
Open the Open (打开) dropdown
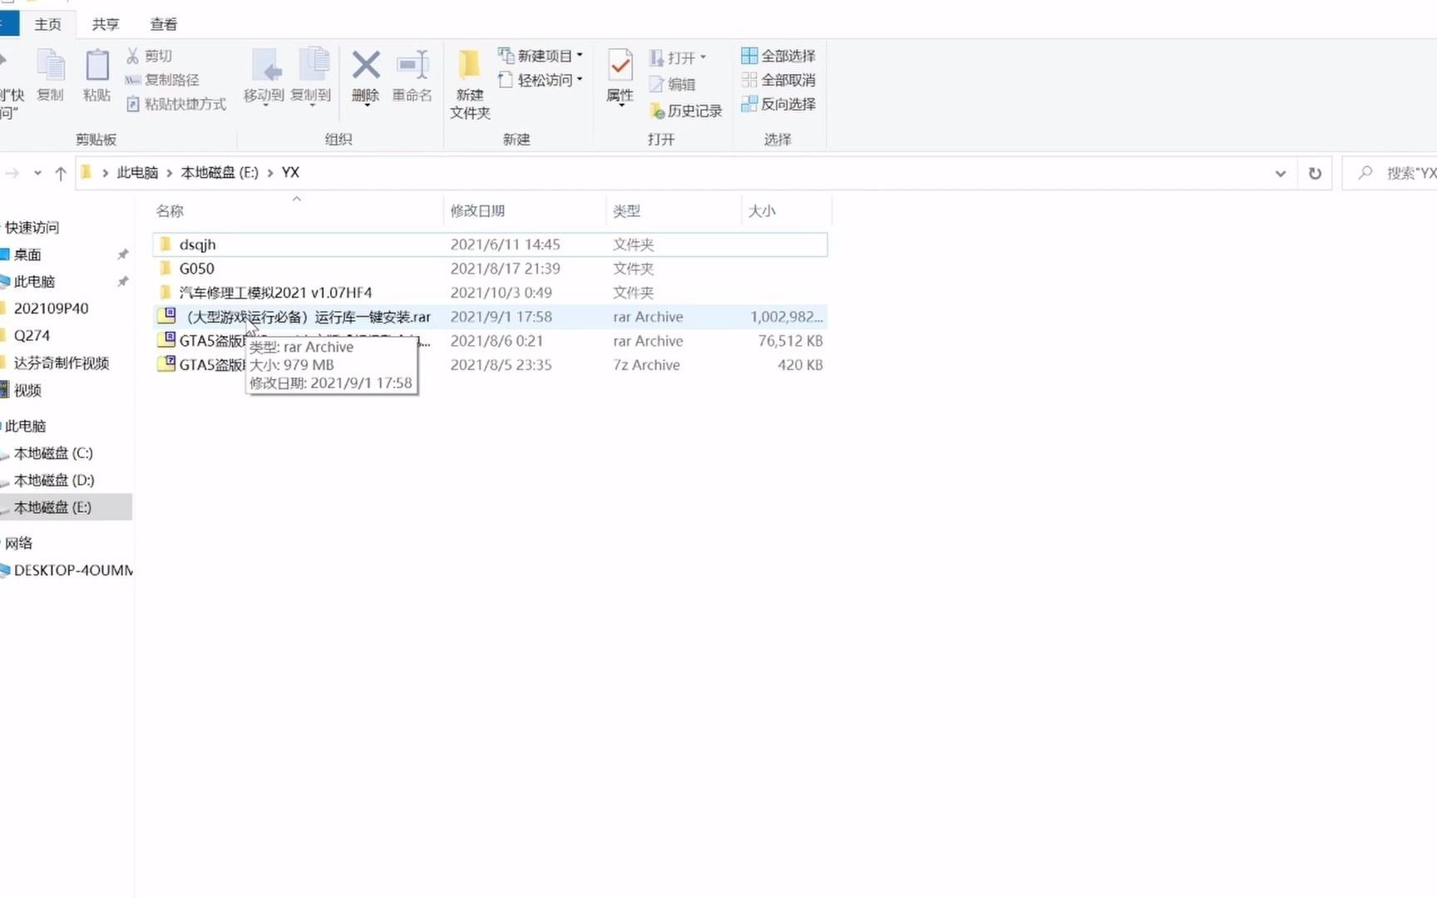679,57
